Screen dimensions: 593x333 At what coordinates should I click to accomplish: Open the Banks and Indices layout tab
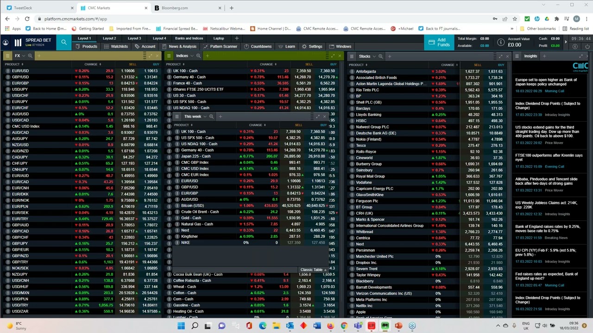click(x=189, y=38)
